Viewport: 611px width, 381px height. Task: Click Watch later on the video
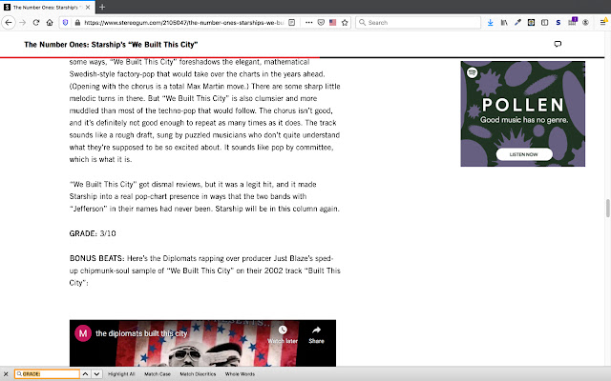(283, 334)
